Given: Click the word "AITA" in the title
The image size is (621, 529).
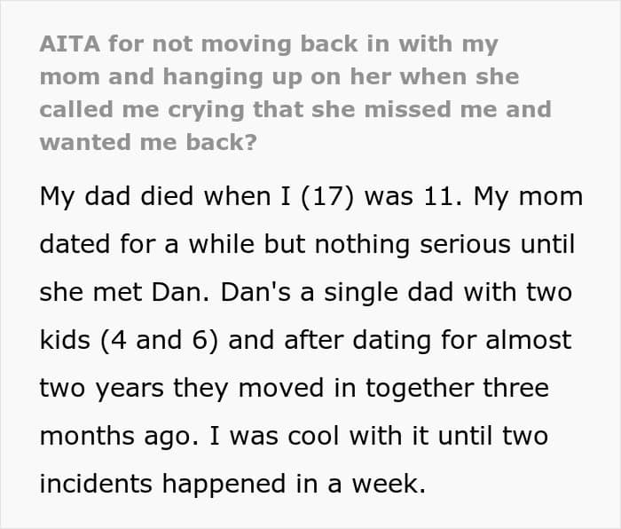Looking at the screenshot, I should point(70,43).
